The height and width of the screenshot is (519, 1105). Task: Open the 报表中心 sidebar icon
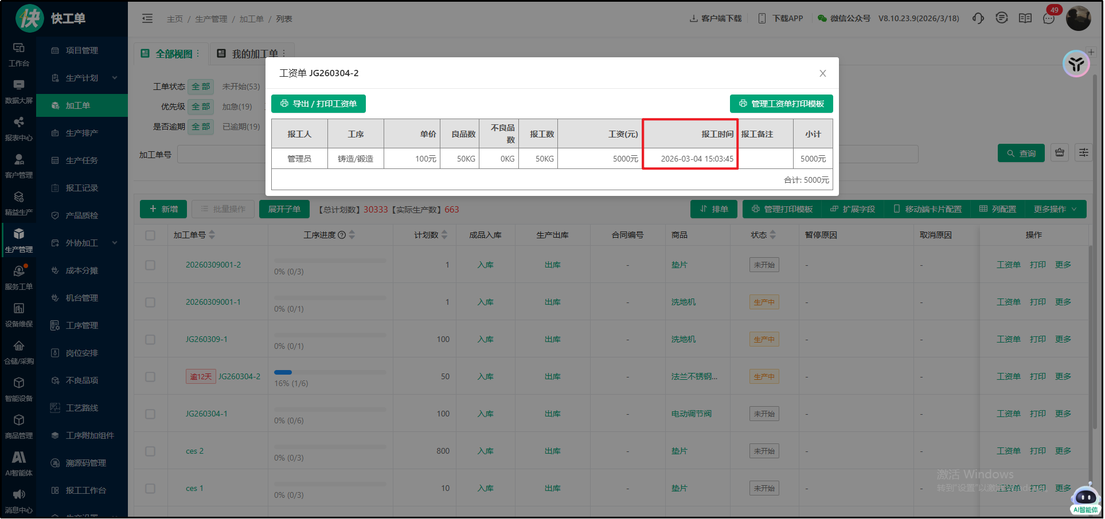pyautogui.click(x=18, y=128)
